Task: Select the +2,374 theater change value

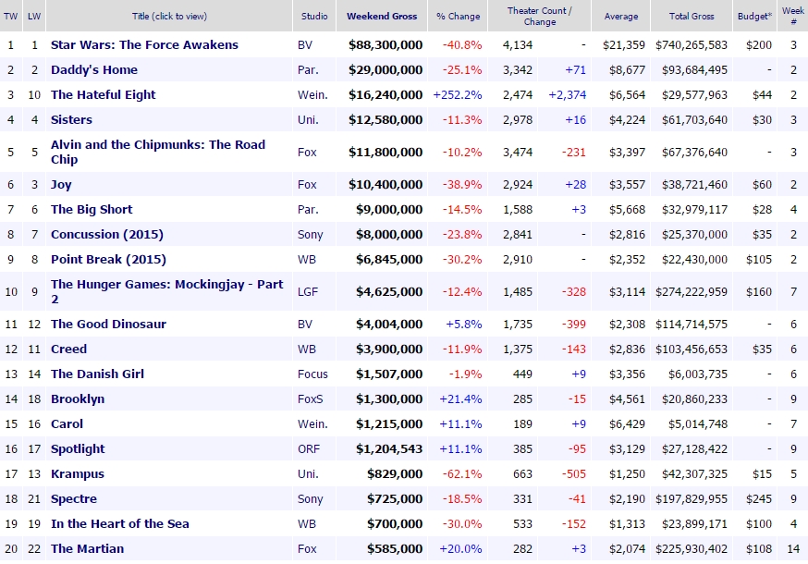Action: click(x=568, y=95)
